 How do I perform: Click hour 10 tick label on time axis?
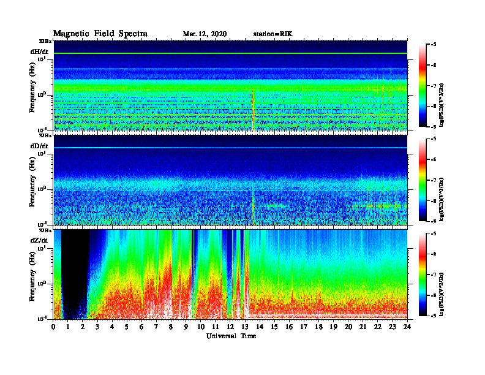click(201, 327)
